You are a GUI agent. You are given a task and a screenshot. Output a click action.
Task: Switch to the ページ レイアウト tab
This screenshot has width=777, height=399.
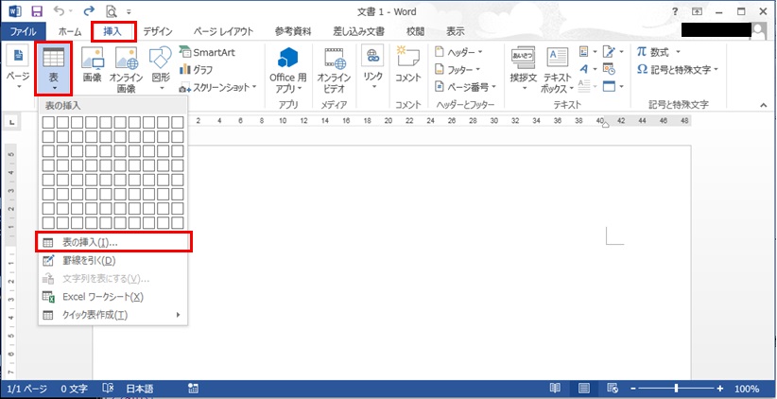click(223, 32)
